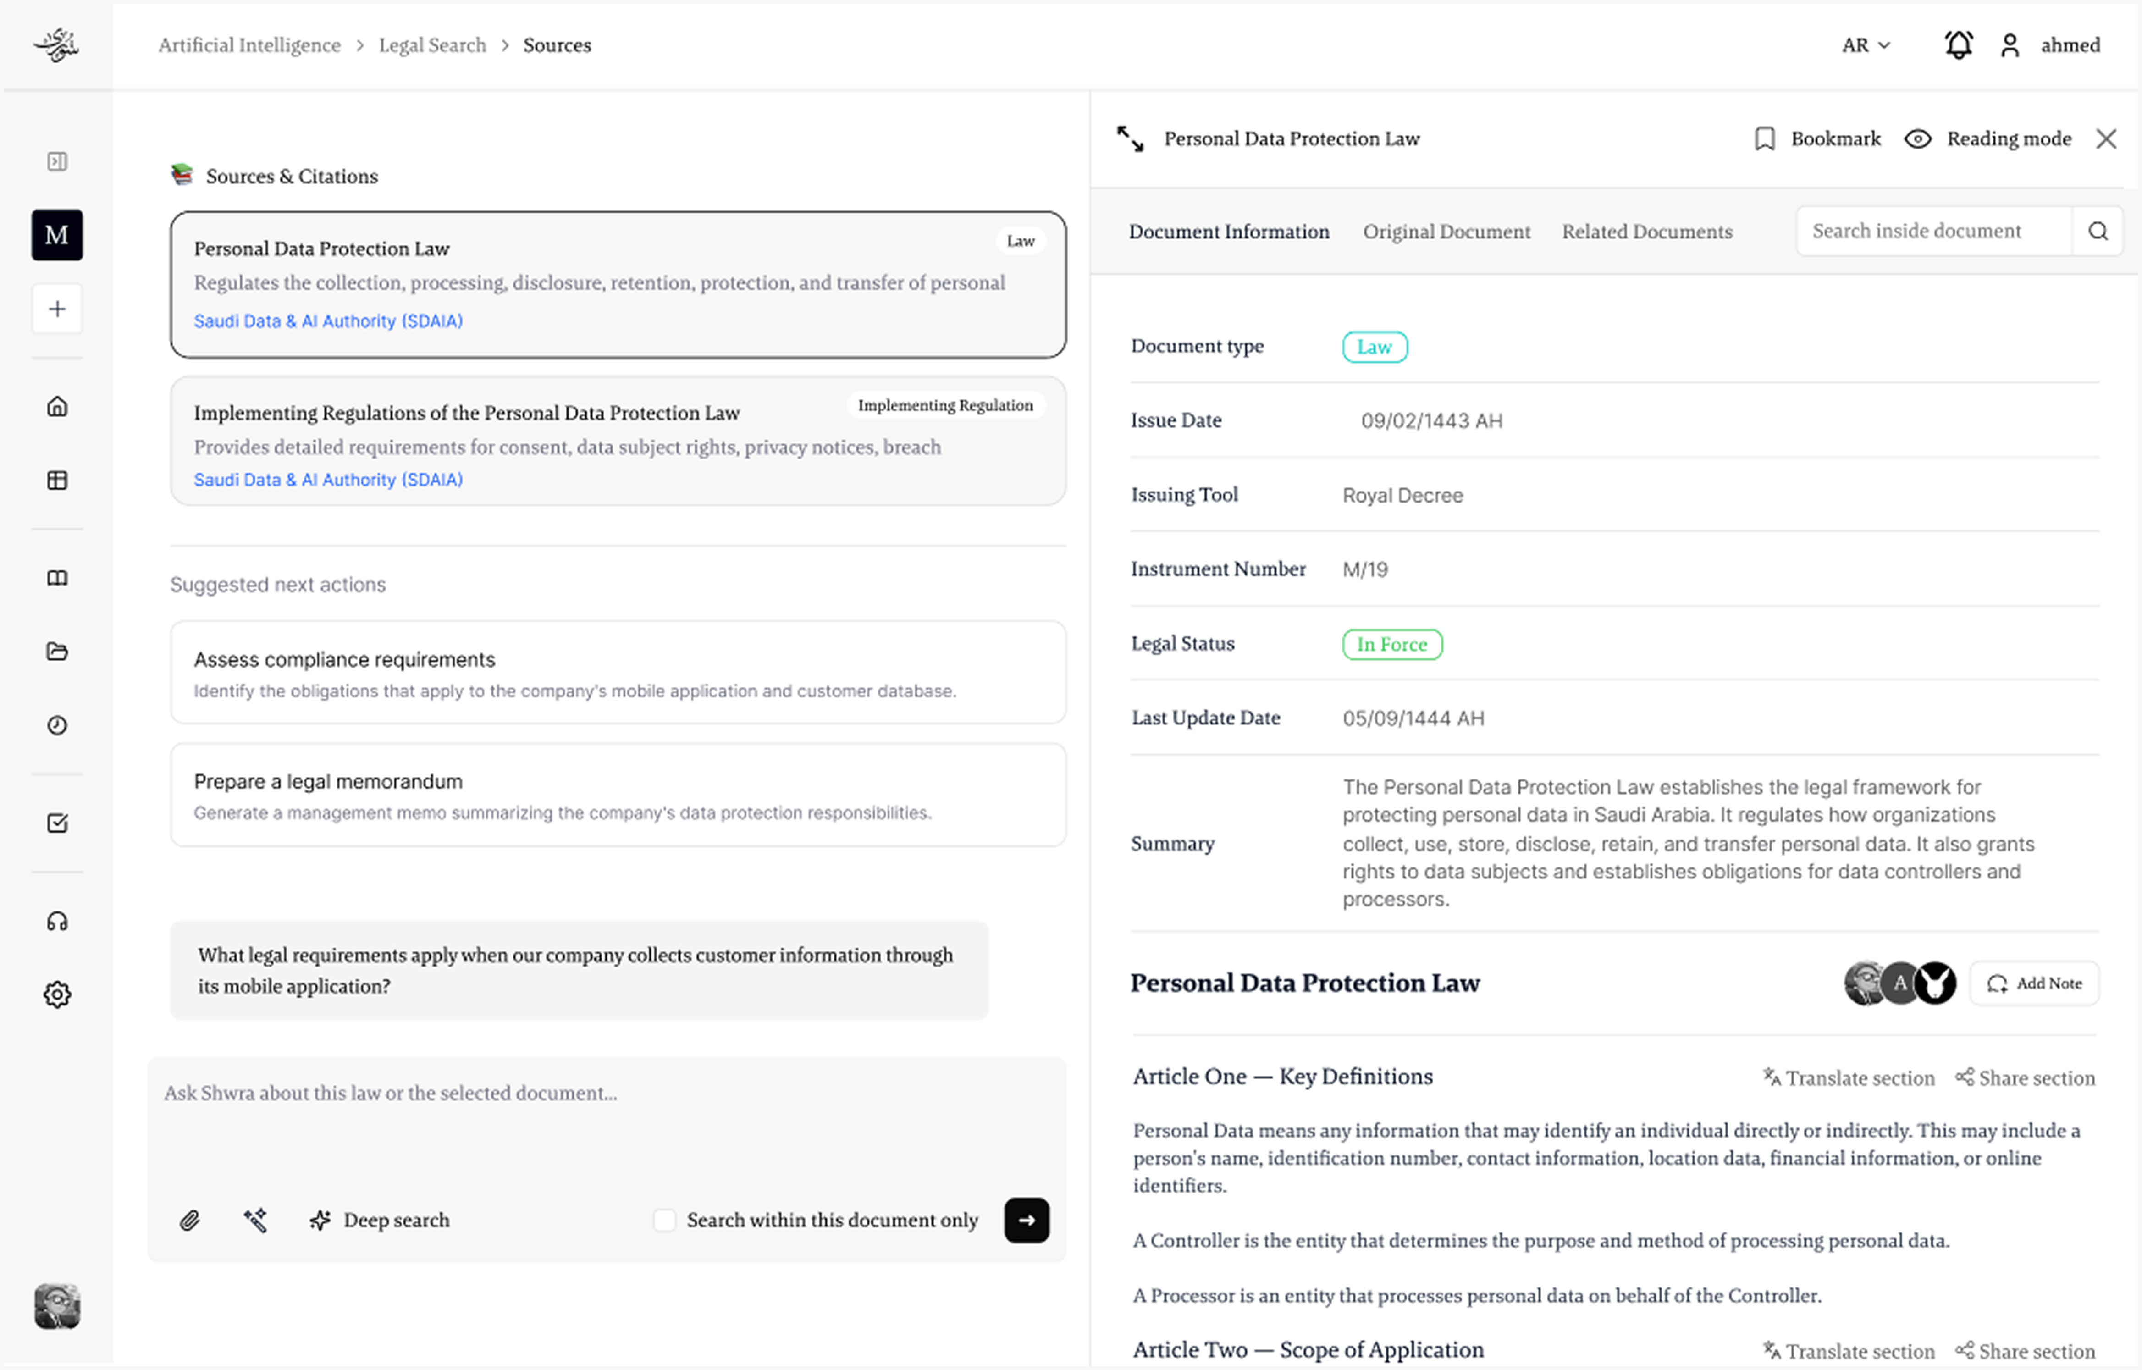The width and height of the screenshot is (2142, 1370).
Task: Click the Bookmark icon for this document
Action: point(1765,139)
